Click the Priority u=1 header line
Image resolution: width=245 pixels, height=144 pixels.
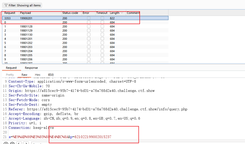pyautogui.click(x=25, y=123)
